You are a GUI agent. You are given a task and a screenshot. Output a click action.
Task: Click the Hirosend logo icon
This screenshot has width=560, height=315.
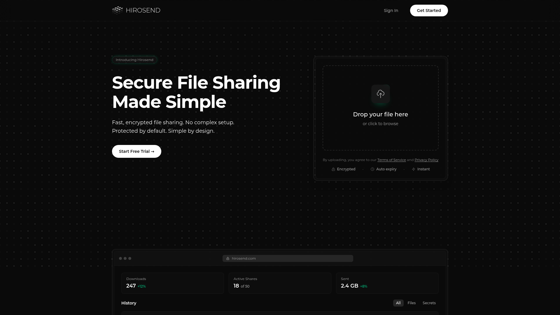tap(117, 10)
